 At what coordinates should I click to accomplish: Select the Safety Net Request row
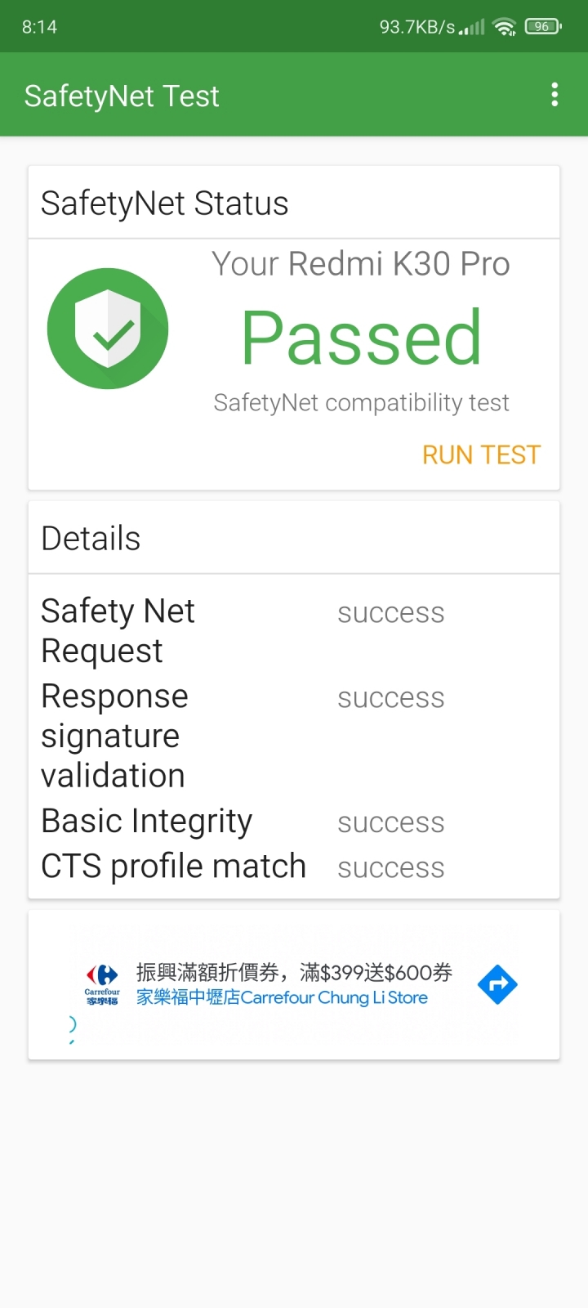point(294,630)
